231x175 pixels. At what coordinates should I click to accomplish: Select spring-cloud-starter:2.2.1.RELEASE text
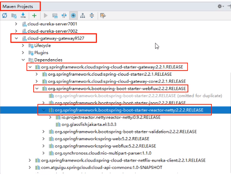(110, 74)
